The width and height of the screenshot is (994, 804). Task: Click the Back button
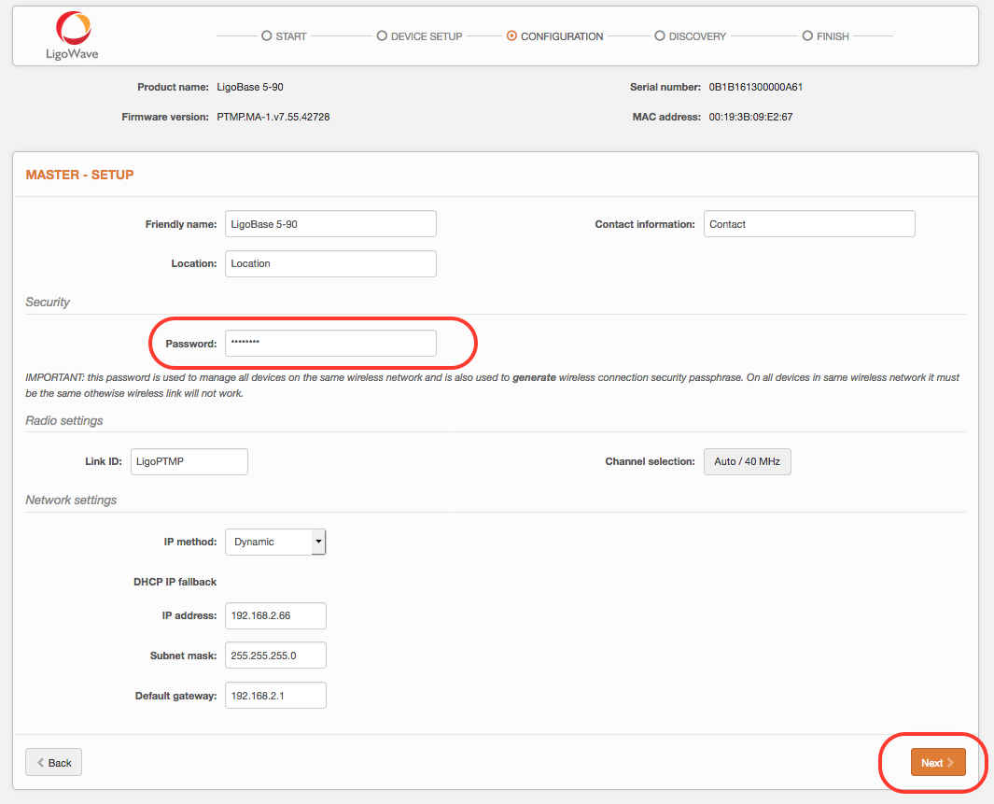(x=53, y=762)
